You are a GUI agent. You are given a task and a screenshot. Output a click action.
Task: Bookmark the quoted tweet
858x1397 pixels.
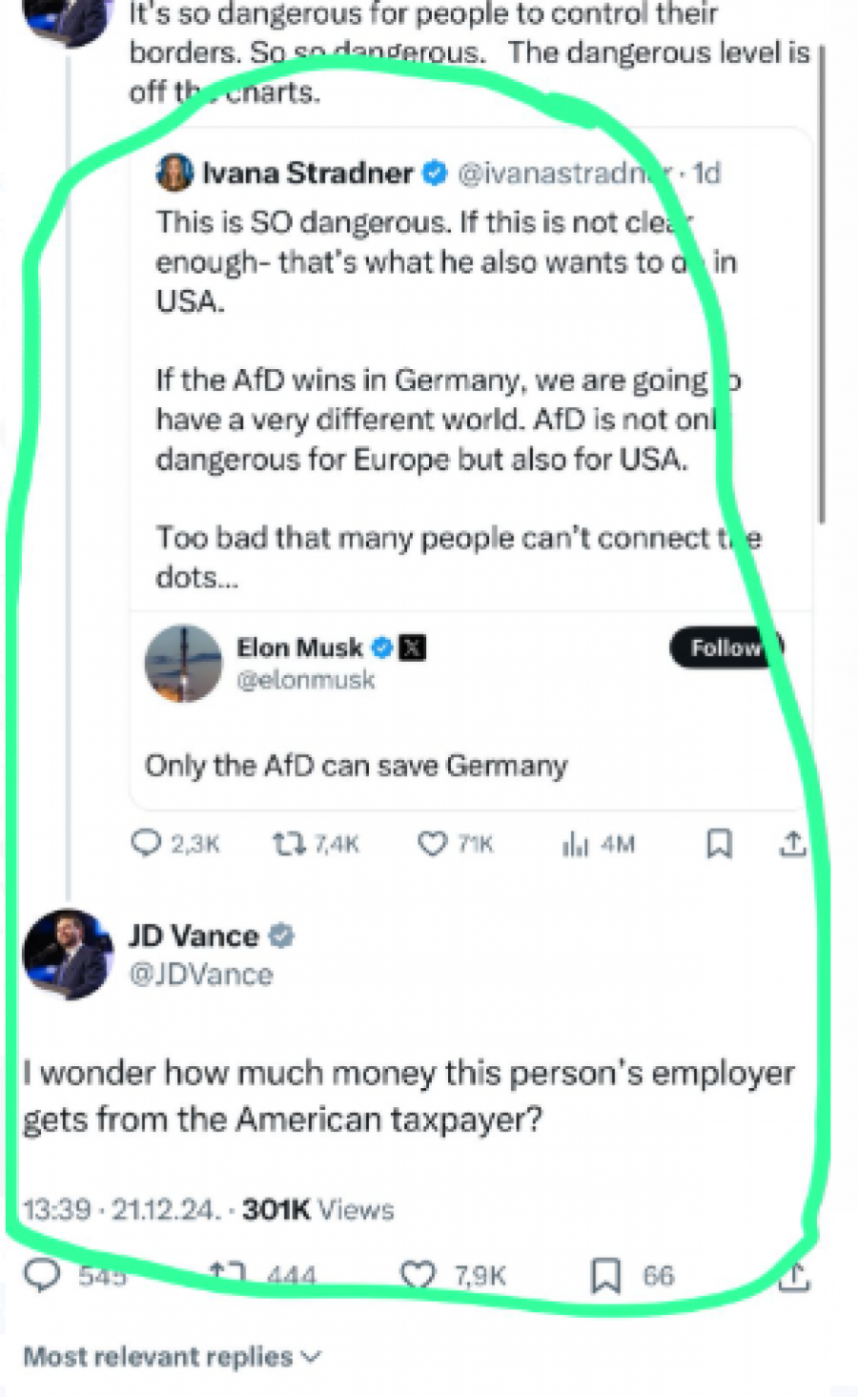[x=719, y=843]
